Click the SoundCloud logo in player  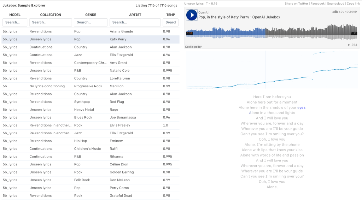tap(345, 12)
